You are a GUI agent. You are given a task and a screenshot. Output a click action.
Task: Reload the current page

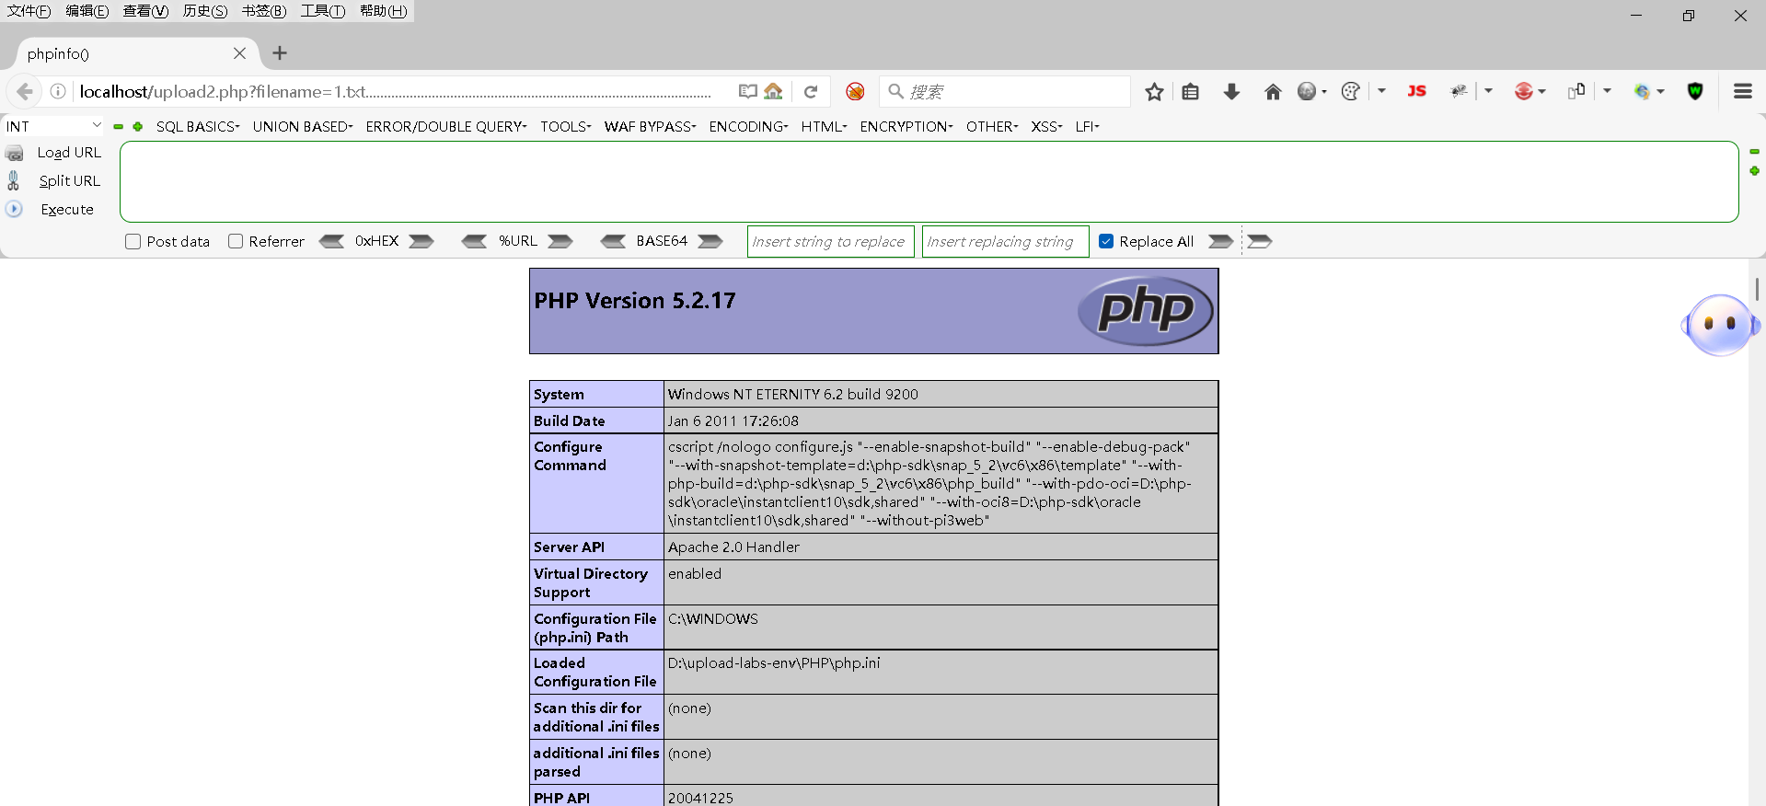coord(811,91)
